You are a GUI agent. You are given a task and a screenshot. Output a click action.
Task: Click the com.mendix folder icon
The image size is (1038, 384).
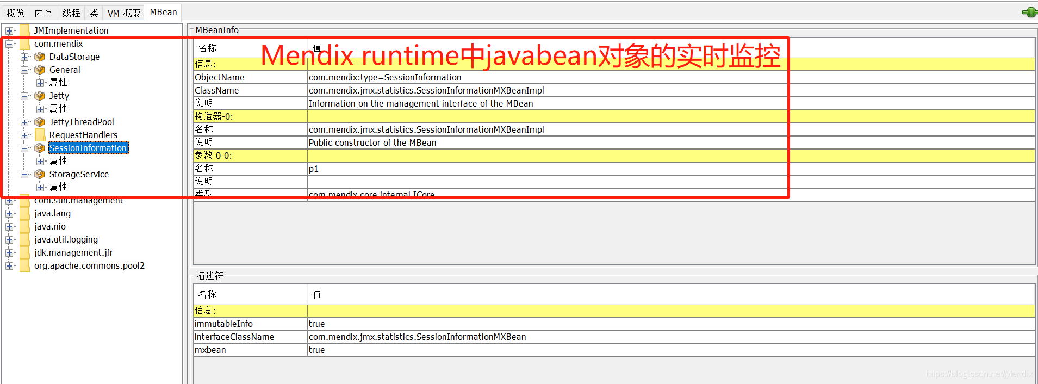24,44
